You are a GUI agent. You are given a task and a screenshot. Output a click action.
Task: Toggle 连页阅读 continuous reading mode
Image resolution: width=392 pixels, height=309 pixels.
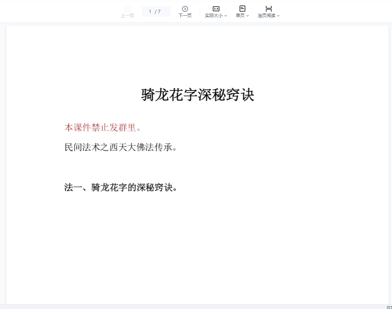[268, 11]
